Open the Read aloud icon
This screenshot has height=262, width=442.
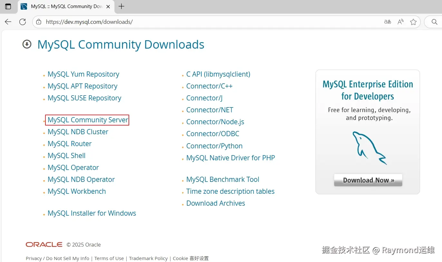pos(400,22)
